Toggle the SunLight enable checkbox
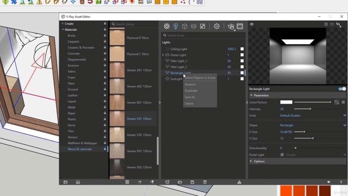 point(242,78)
